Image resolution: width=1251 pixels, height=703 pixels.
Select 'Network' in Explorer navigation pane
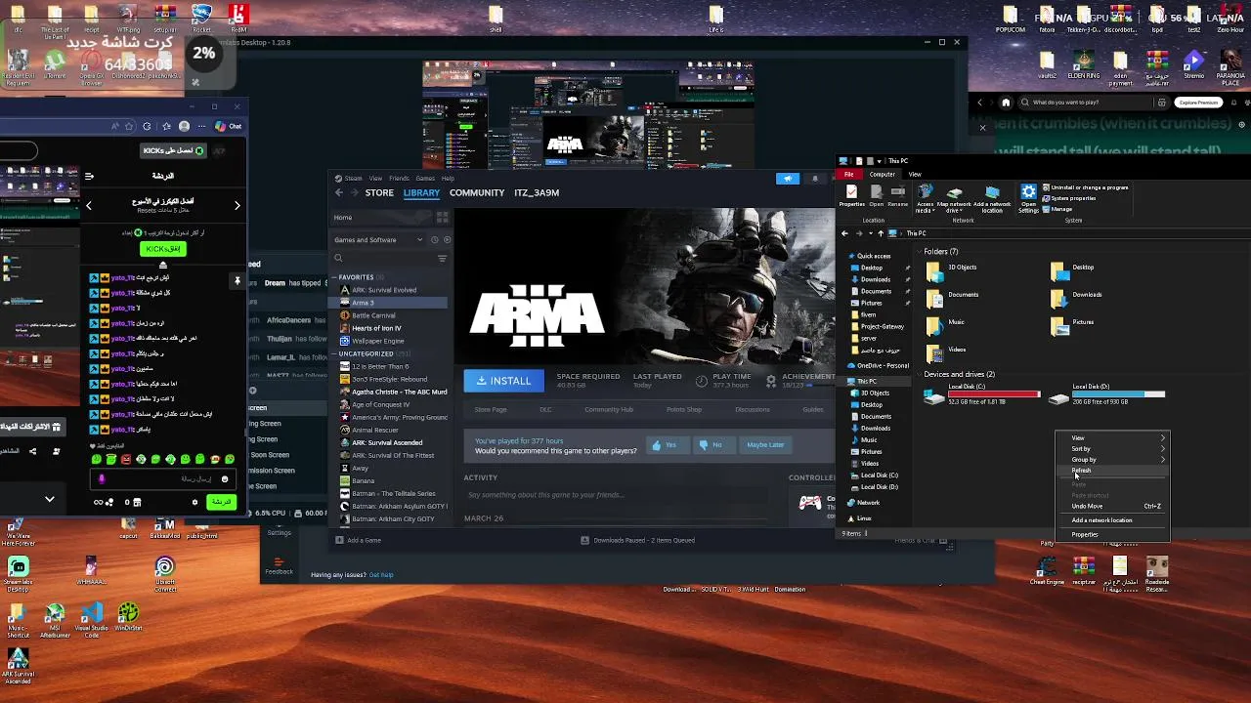point(864,503)
